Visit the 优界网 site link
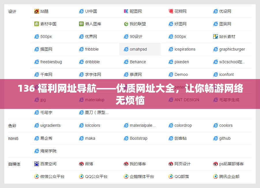Image resolution: width=260 pixels, height=188 pixels. pyautogui.click(x=91, y=37)
